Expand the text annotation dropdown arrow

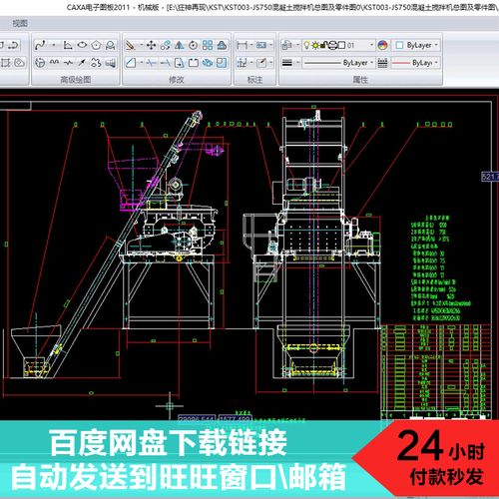tap(270, 45)
